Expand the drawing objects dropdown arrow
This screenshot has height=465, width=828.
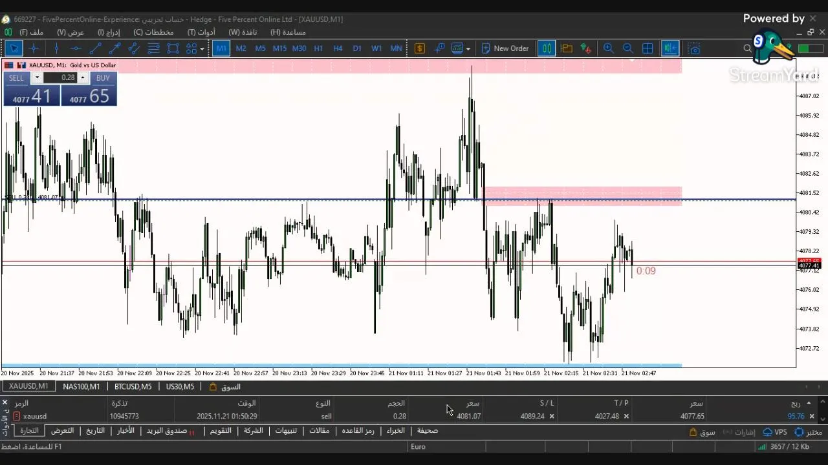[202, 48]
